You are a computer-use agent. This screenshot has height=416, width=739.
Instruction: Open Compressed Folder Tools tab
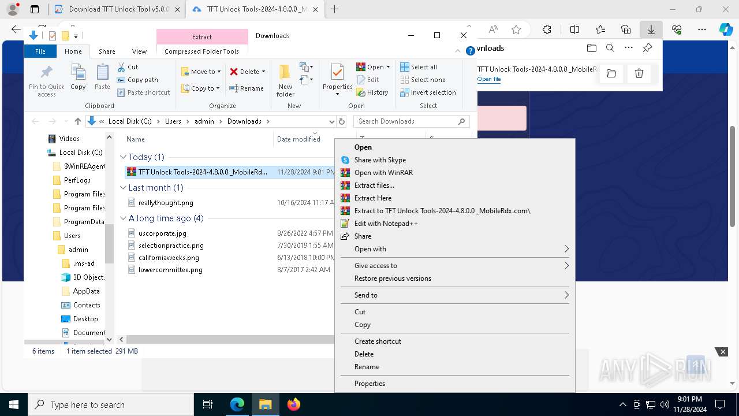click(201, 51)
